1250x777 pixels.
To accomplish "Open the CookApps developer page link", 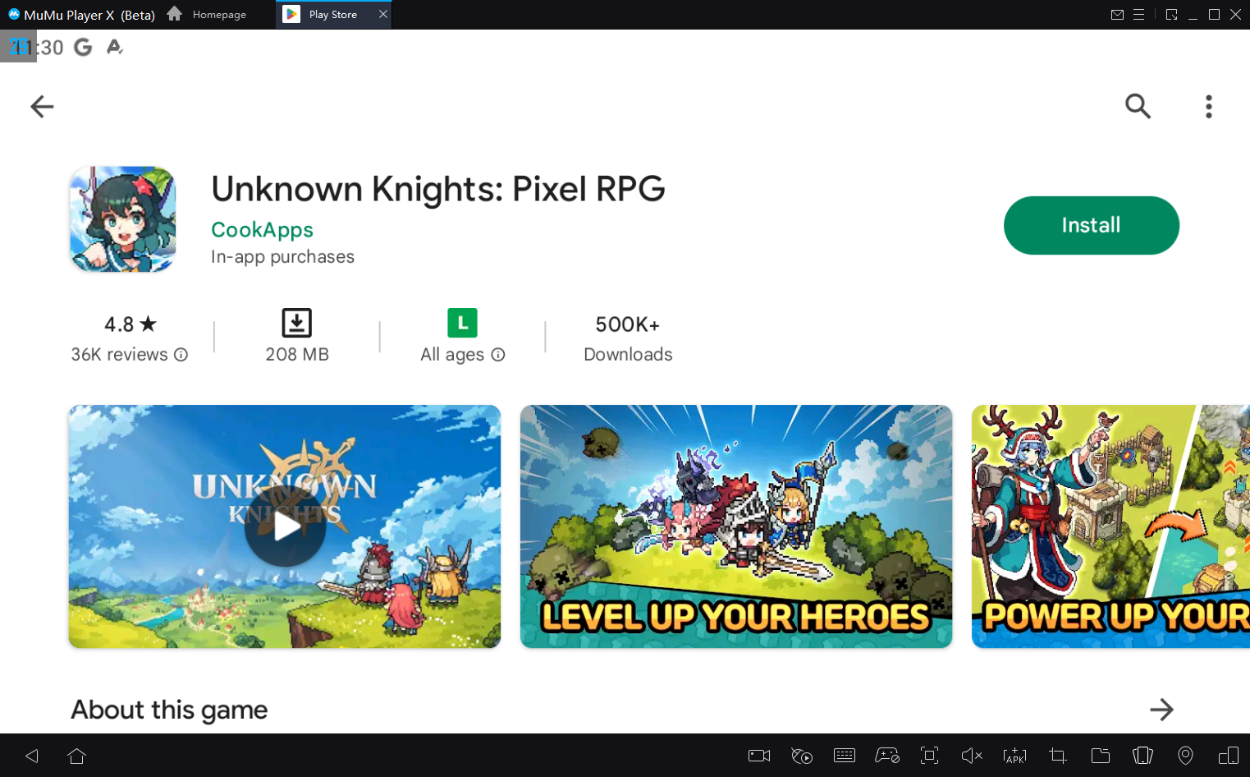I will click(x=262, y=230).
